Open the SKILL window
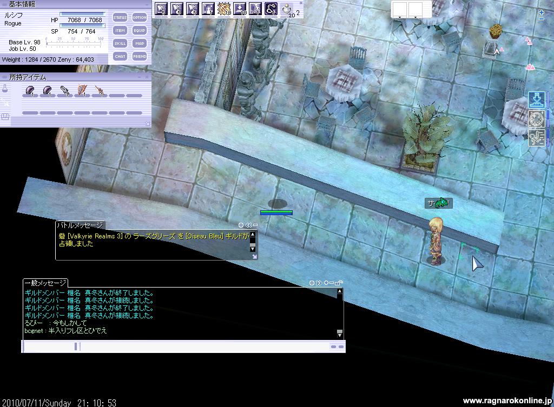Image resolution: width=554 pixels, height=407 pixels. 120,43
